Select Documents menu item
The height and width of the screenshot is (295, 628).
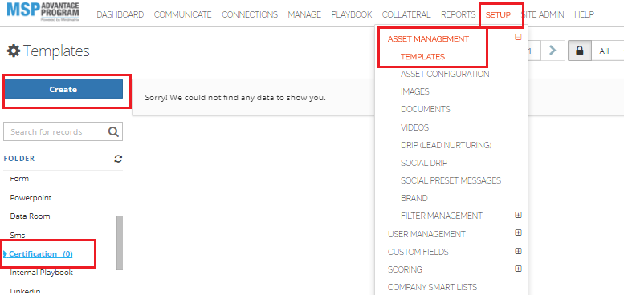[x=426, y=109]
